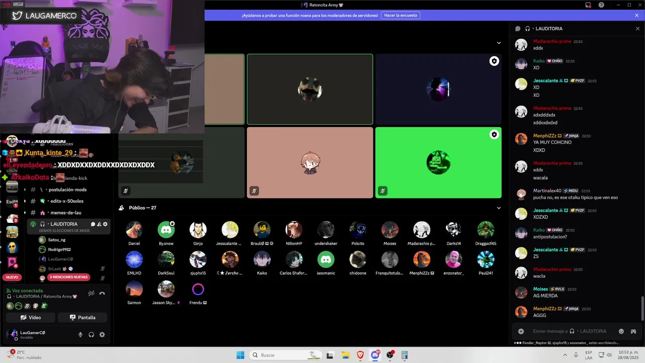Click Buscar taskbar search box

(x=286, y=355)
